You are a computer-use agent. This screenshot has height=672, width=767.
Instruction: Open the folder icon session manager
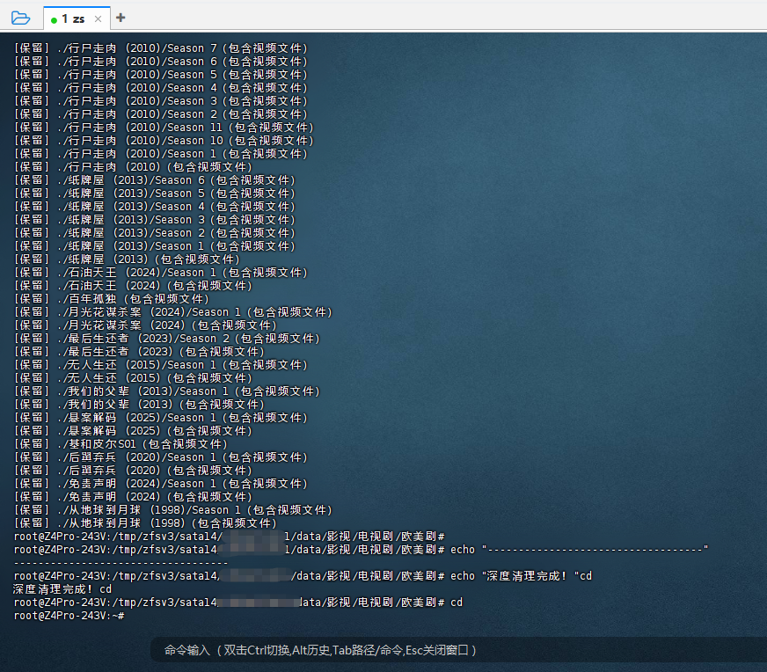pos(20,18)
